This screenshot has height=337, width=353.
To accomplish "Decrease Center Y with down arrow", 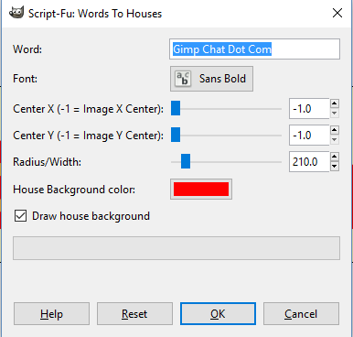I will click(x=335, y=140).
